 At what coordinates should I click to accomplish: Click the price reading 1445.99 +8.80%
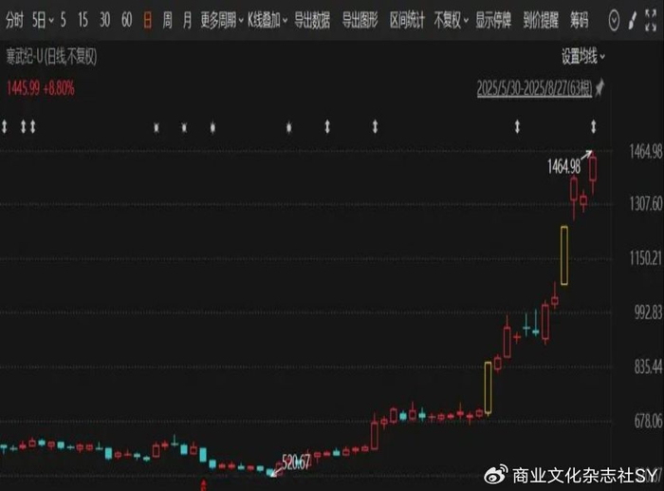tap(40, 88)
